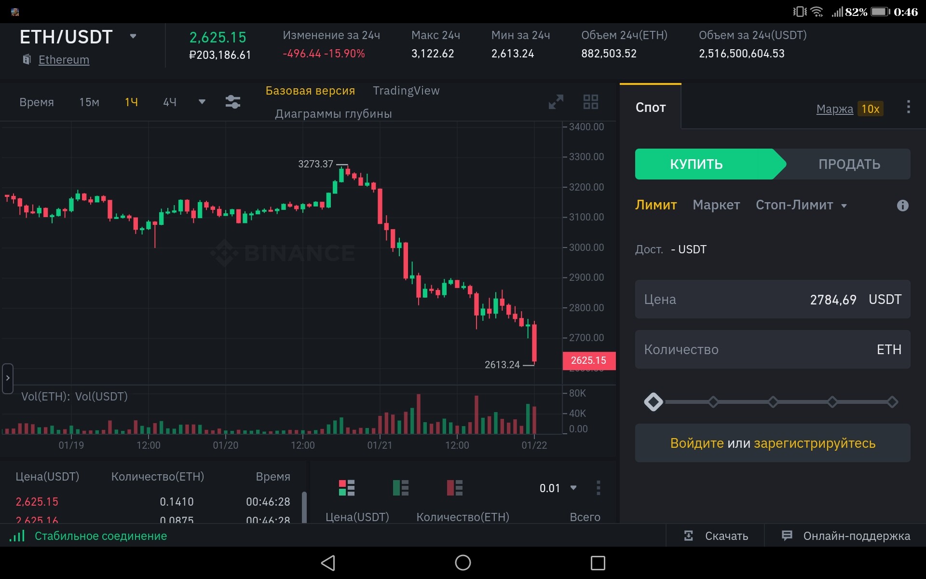Select the Маркет order type tab
This screenshot has height=579, width=926.
[716, 205]
